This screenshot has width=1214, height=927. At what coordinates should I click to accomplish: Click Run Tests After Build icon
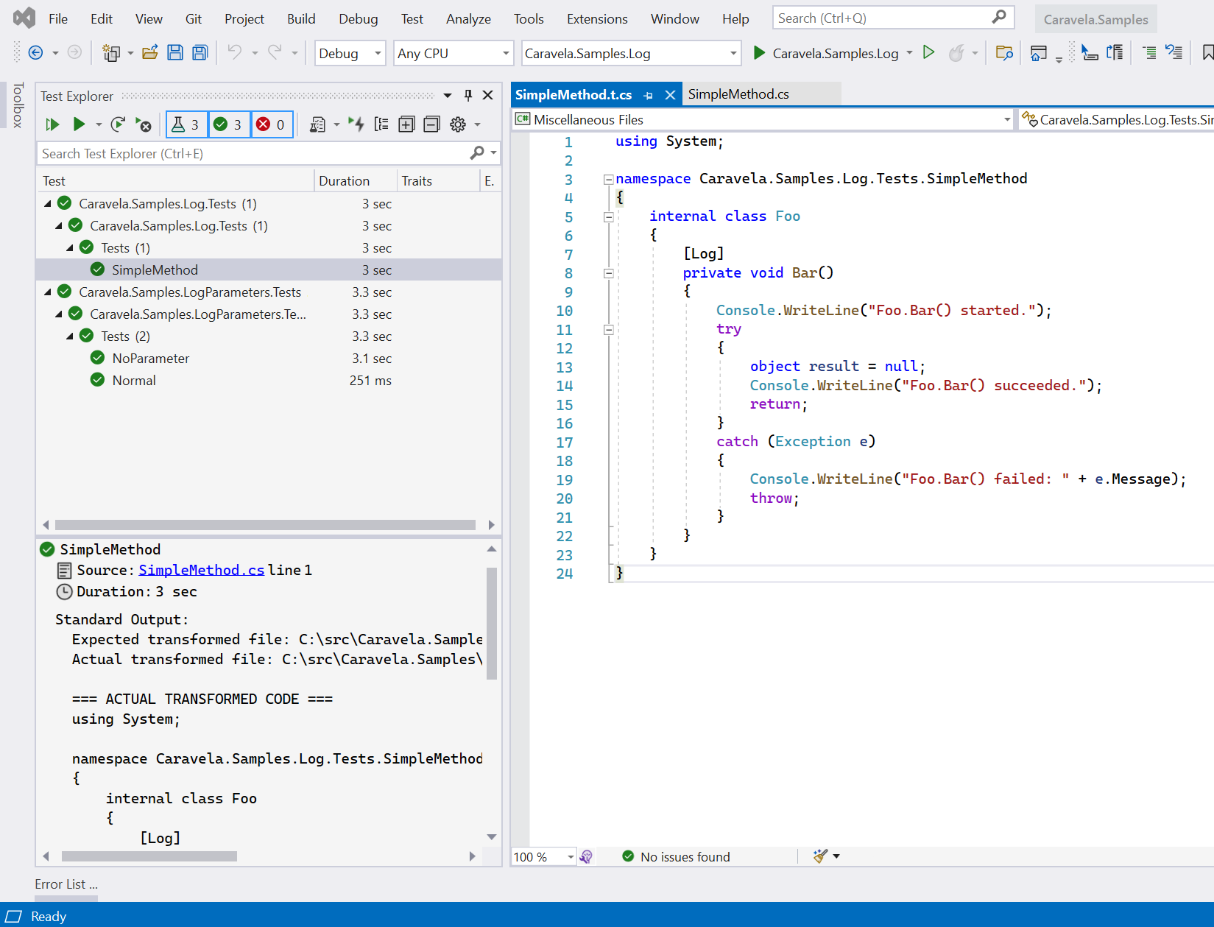point(356,125)
